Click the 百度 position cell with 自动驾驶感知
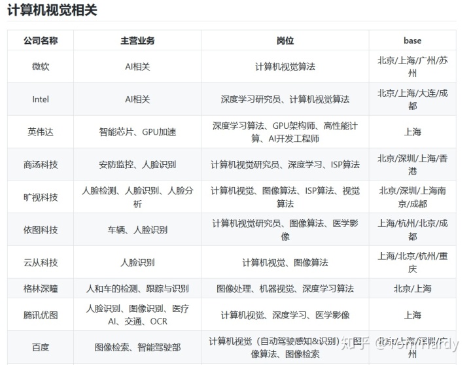Screen dimensions: 471x365 click(x=285, y=347)
